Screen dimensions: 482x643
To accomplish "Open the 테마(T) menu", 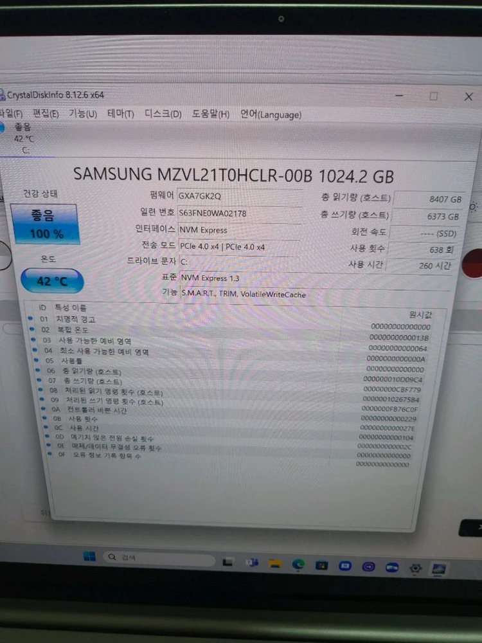I will (x=121, y=114).
